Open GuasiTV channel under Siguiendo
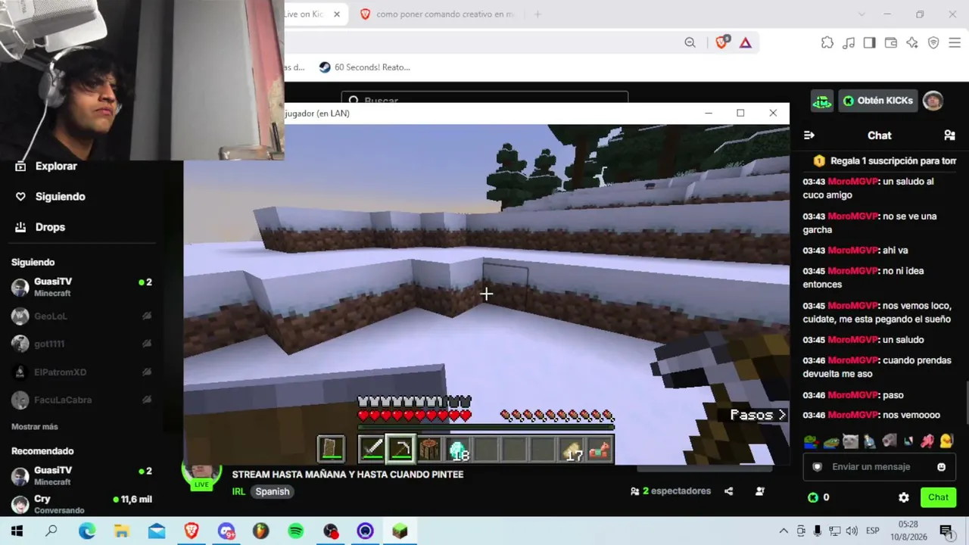 click(81, 287)
